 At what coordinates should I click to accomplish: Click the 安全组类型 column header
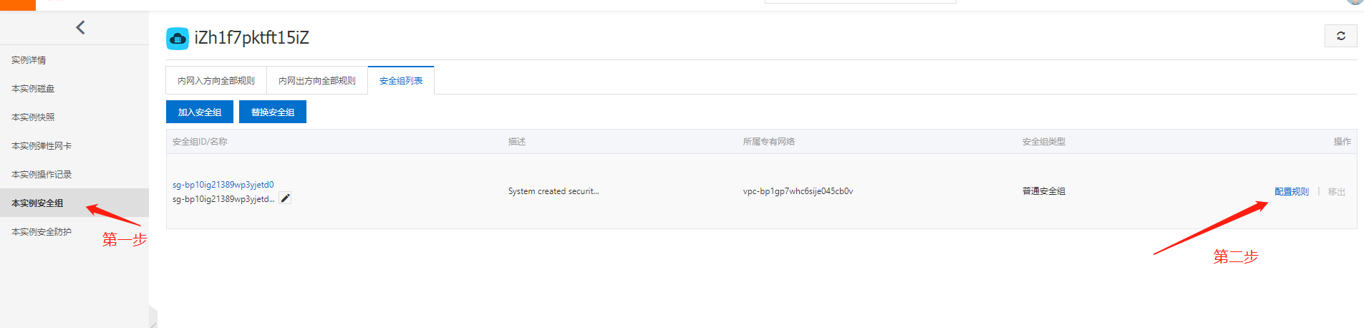1044,142
